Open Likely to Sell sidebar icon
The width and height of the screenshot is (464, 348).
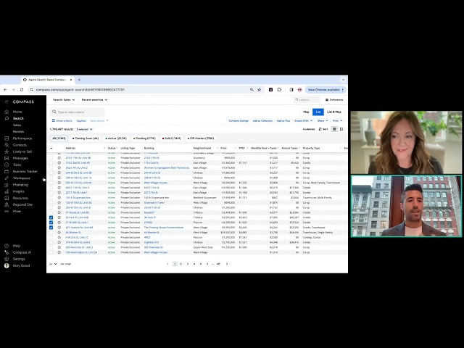click(x=7, y=152)
